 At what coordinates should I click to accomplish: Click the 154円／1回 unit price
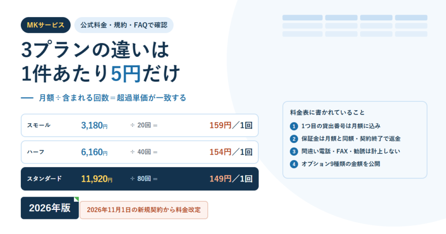point(231,152)
